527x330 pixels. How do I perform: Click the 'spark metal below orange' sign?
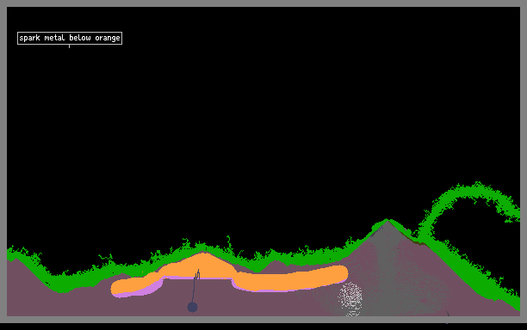click(70, 38)
